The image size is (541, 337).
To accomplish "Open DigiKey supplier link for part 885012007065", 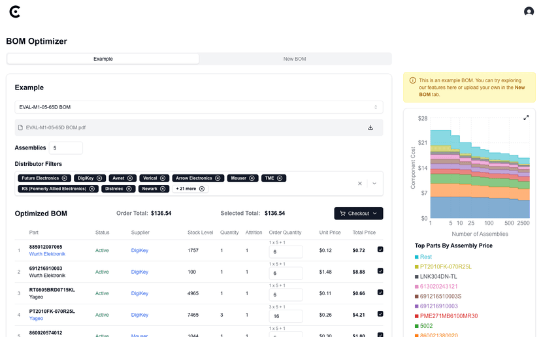I will [x=140, y=250].
